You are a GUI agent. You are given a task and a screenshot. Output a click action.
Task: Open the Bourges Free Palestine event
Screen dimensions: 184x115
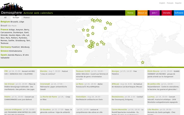(128, 74)
